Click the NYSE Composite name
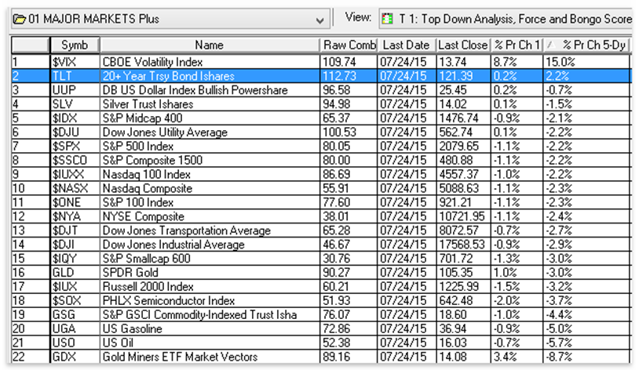 coord(143,216)
